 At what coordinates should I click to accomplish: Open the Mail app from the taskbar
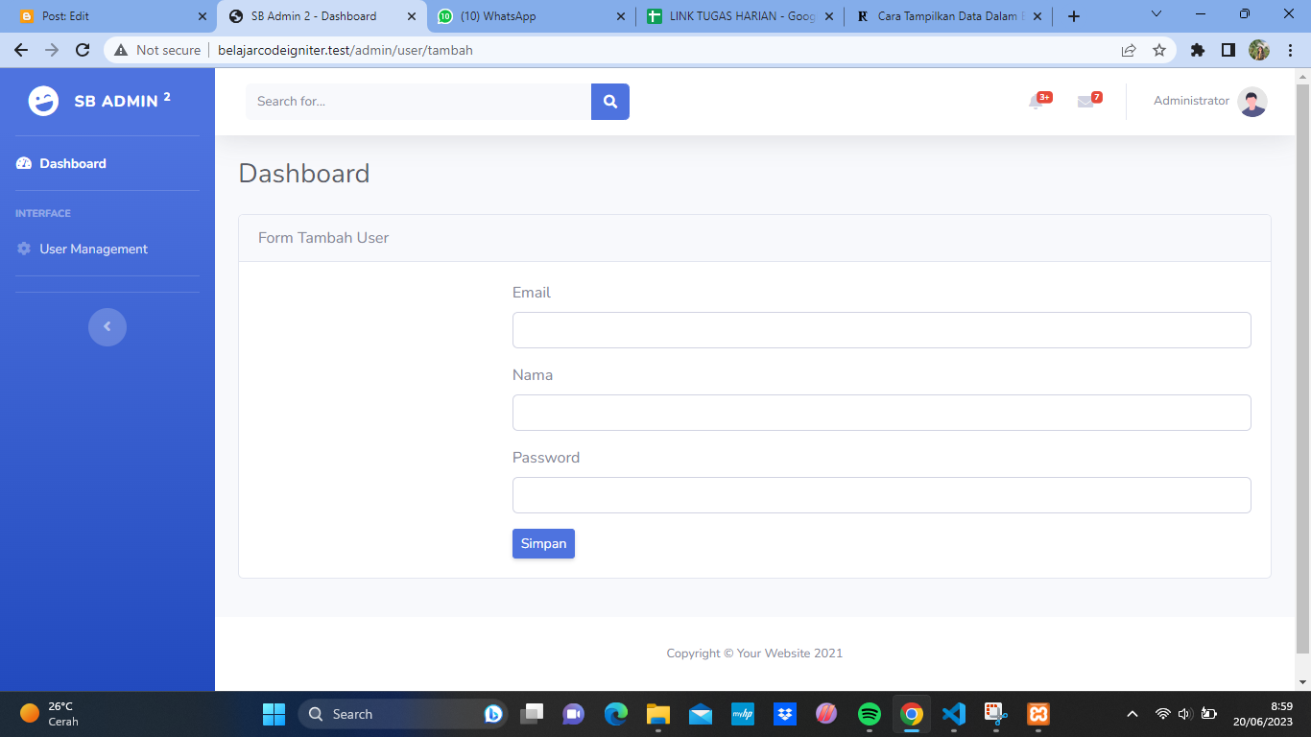701,714
